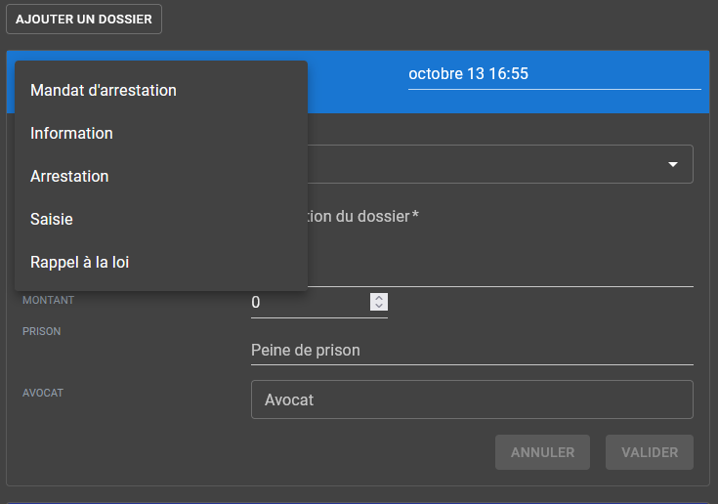Select Mandat d'arrestation from the list
The width and height of the screenshot is (718, 504).
pos(104,90)
